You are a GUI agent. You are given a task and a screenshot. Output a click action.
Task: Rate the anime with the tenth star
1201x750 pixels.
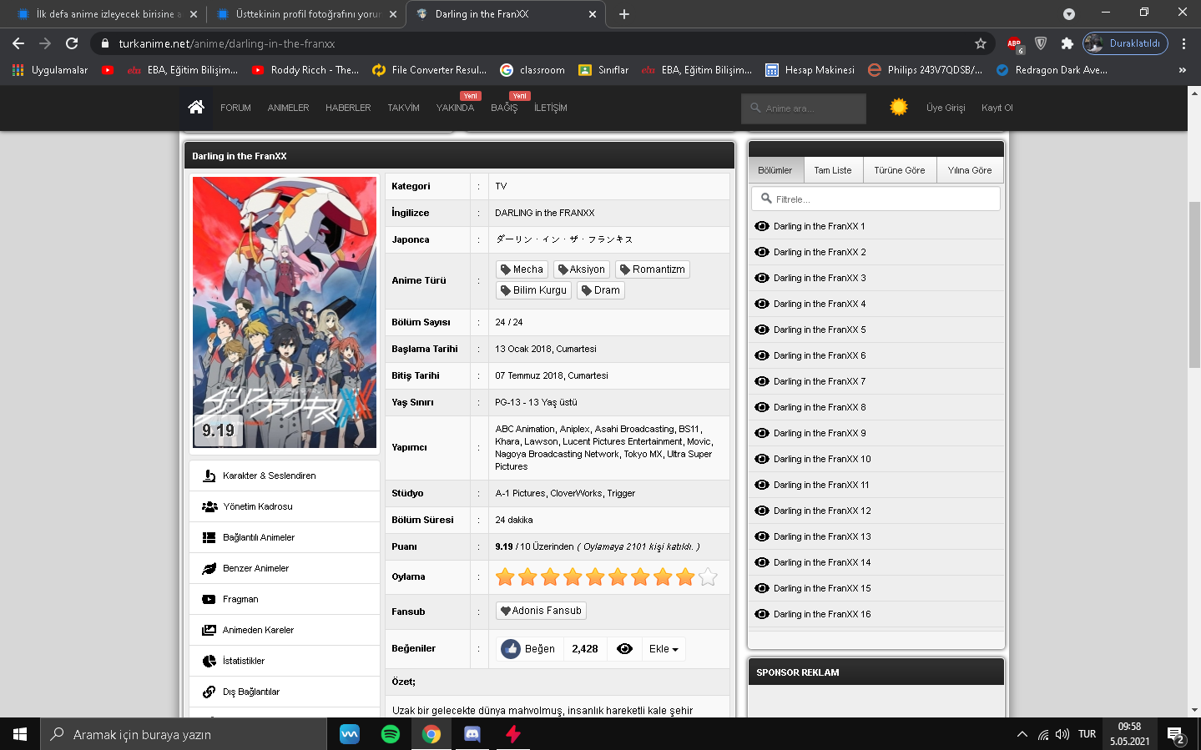coord(708,576)
